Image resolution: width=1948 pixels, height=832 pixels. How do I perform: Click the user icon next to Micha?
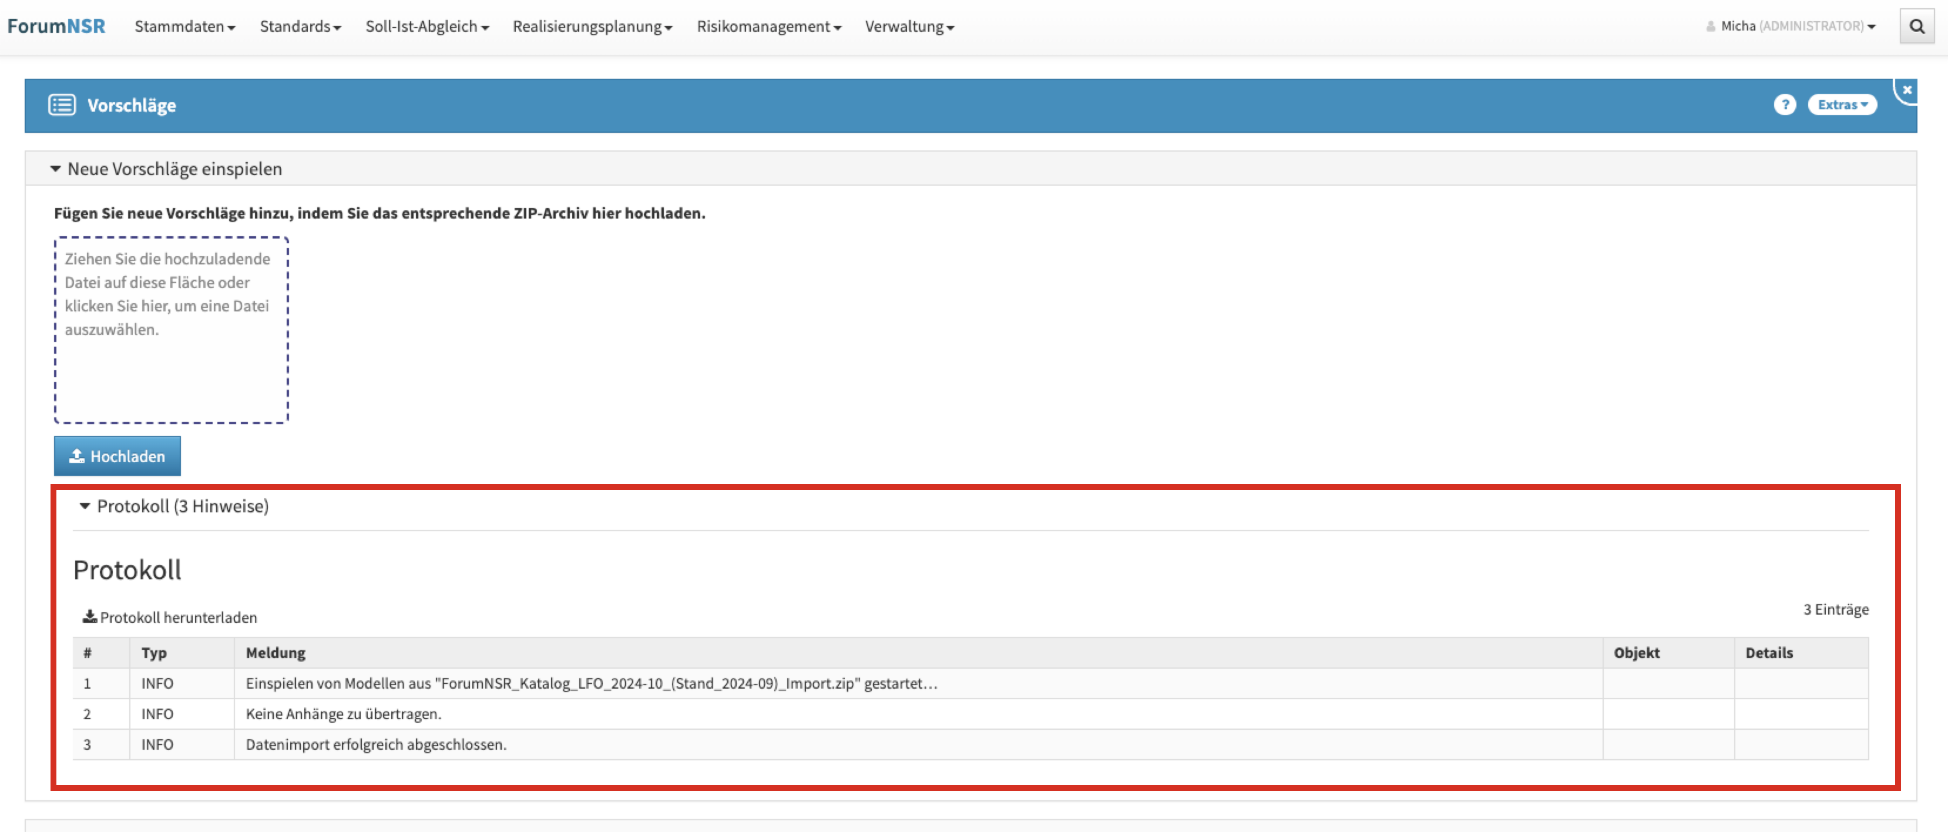pos(1711,26)
